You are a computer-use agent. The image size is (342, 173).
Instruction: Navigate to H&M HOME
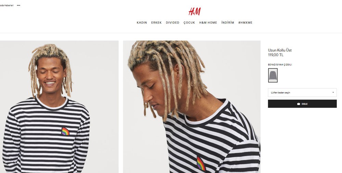pos(208,23)
